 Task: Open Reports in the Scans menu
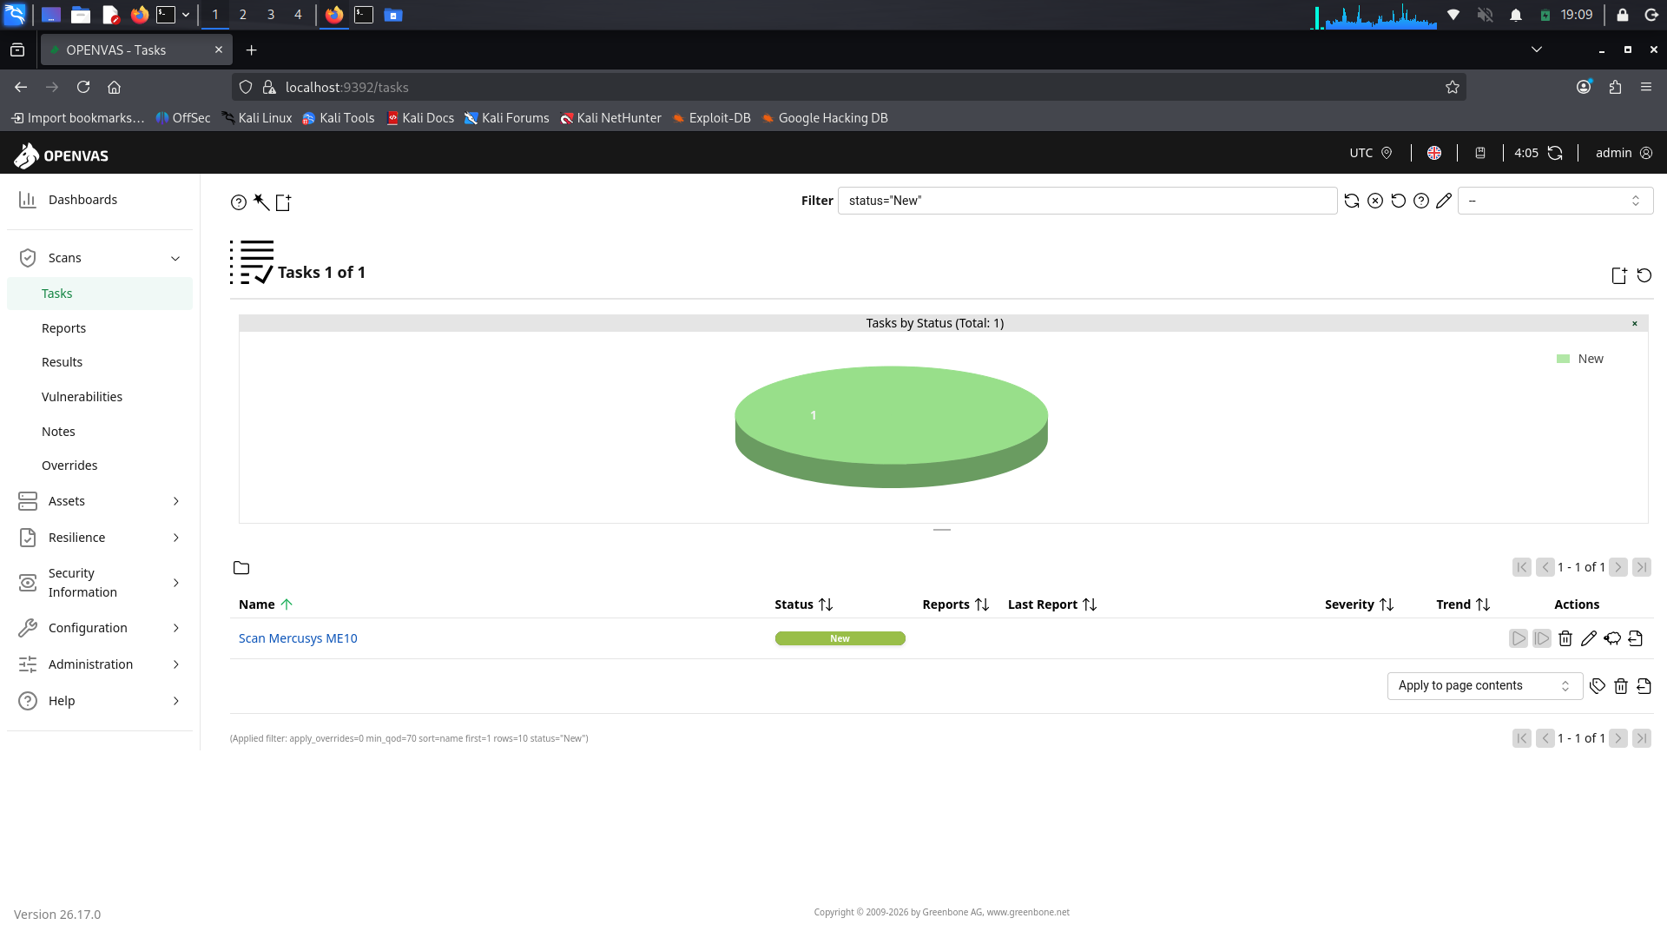click(x=63, y=328)
